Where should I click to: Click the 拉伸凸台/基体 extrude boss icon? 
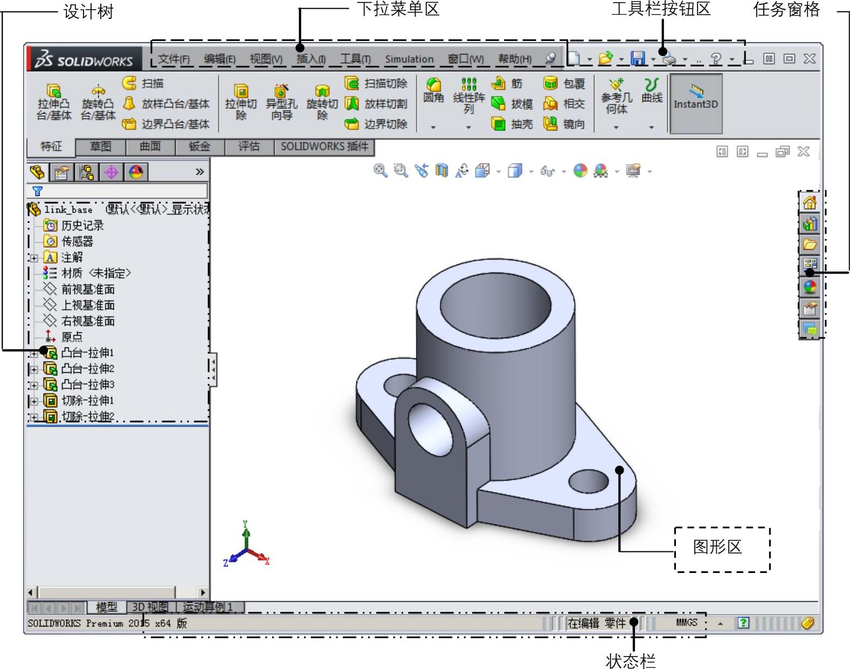click(53, 91)
